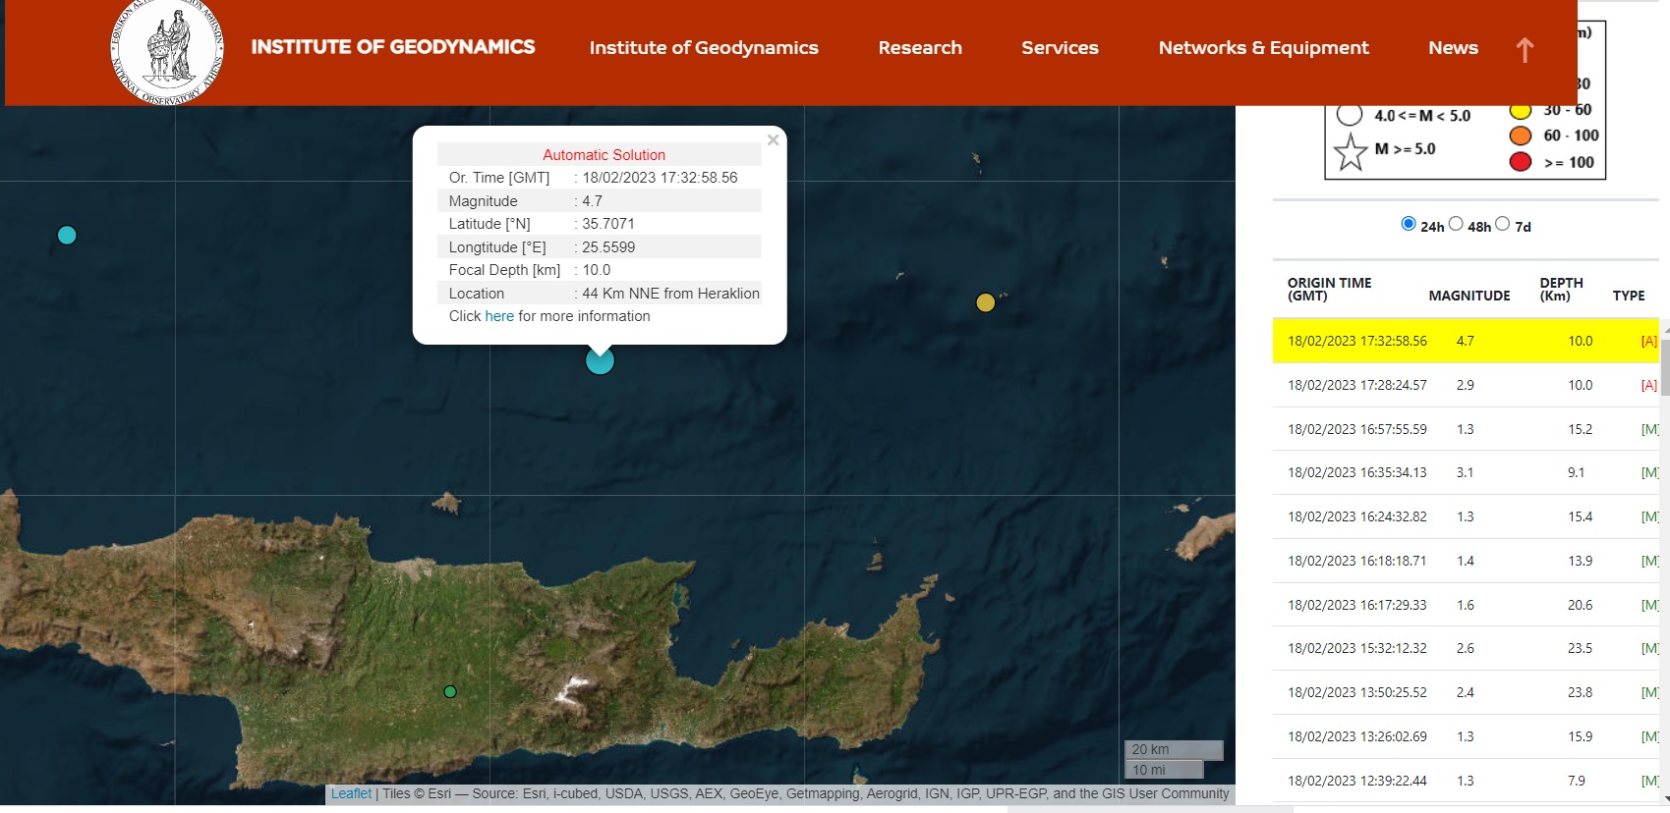Image resolution: width=1670 pixels, height=813 pixels.
Task: Click the orange scroll-to-top arrow
Action: click(1525, 50)
